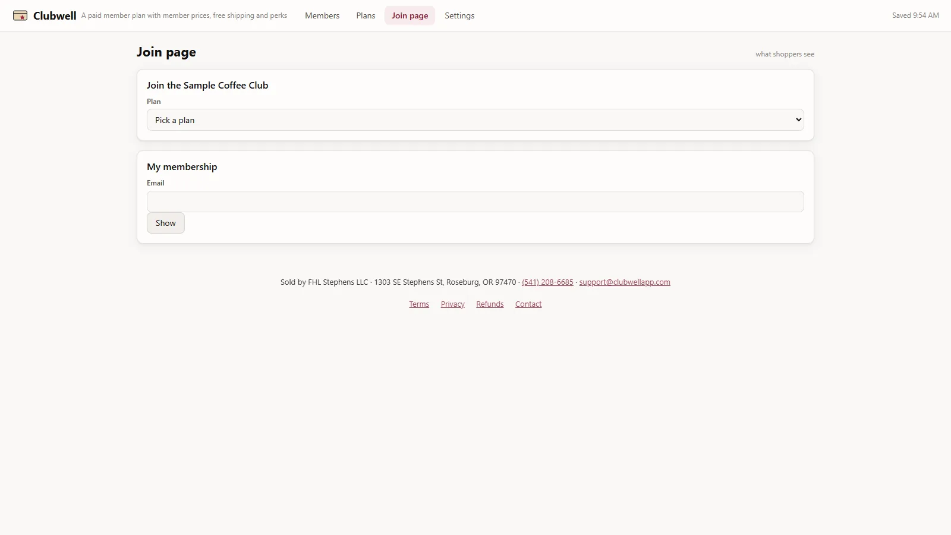Image resolution: width=951 pixels, height=535 pixels.
Task: Open the Privacy link
Action: click(453, 304)
